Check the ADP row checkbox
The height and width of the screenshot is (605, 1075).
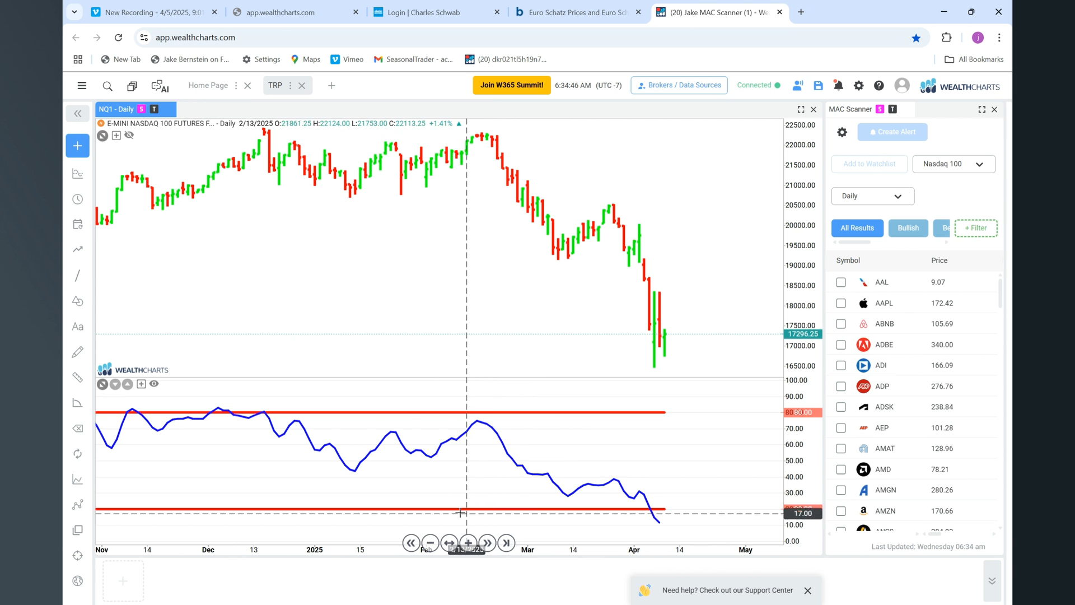click(841, 387)
